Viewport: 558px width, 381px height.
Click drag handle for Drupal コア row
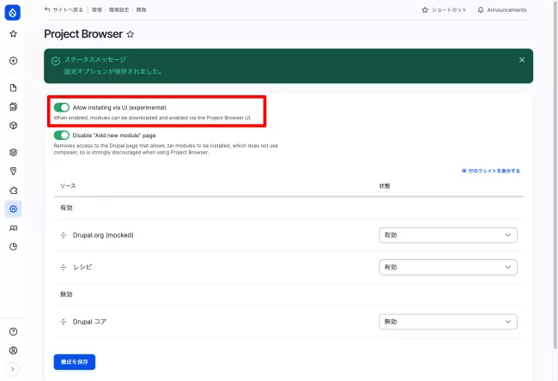click(x=64, y=322)
